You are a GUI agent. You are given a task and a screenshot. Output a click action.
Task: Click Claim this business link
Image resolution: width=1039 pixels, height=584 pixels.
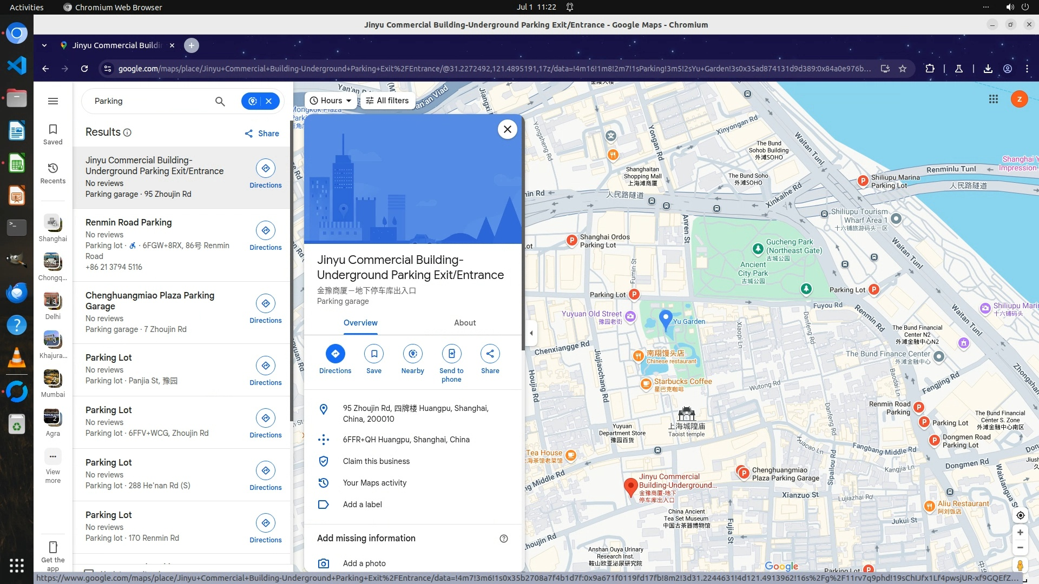point(376,461)
